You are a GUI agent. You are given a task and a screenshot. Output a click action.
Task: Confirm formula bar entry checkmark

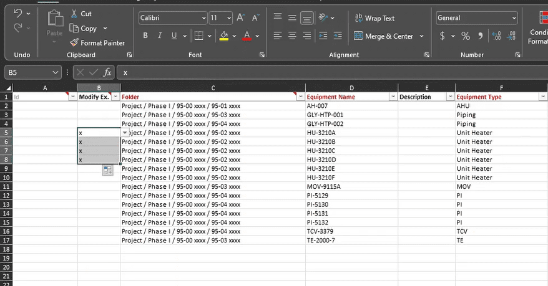pyautogui.click(x=94, y=72)
